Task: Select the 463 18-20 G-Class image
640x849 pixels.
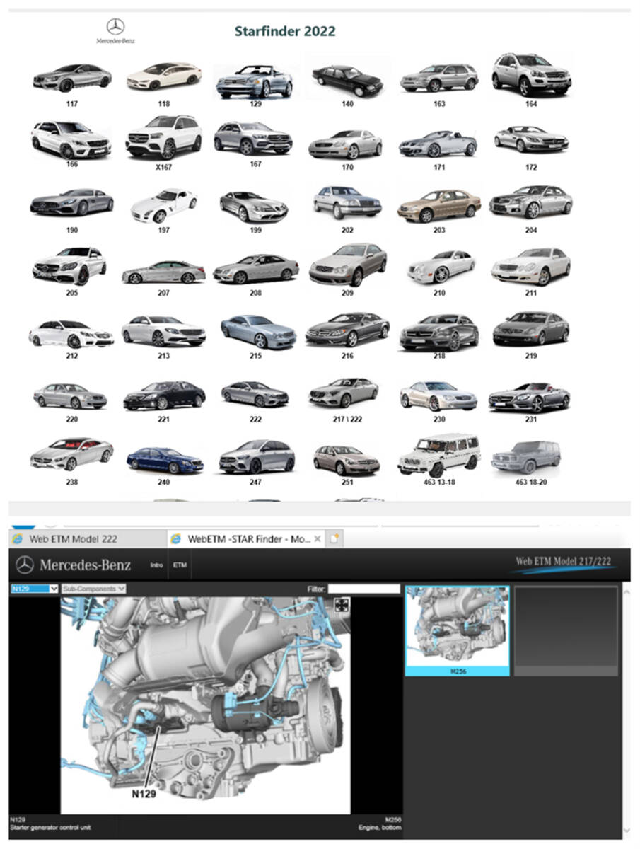Action: coord(526,458)
